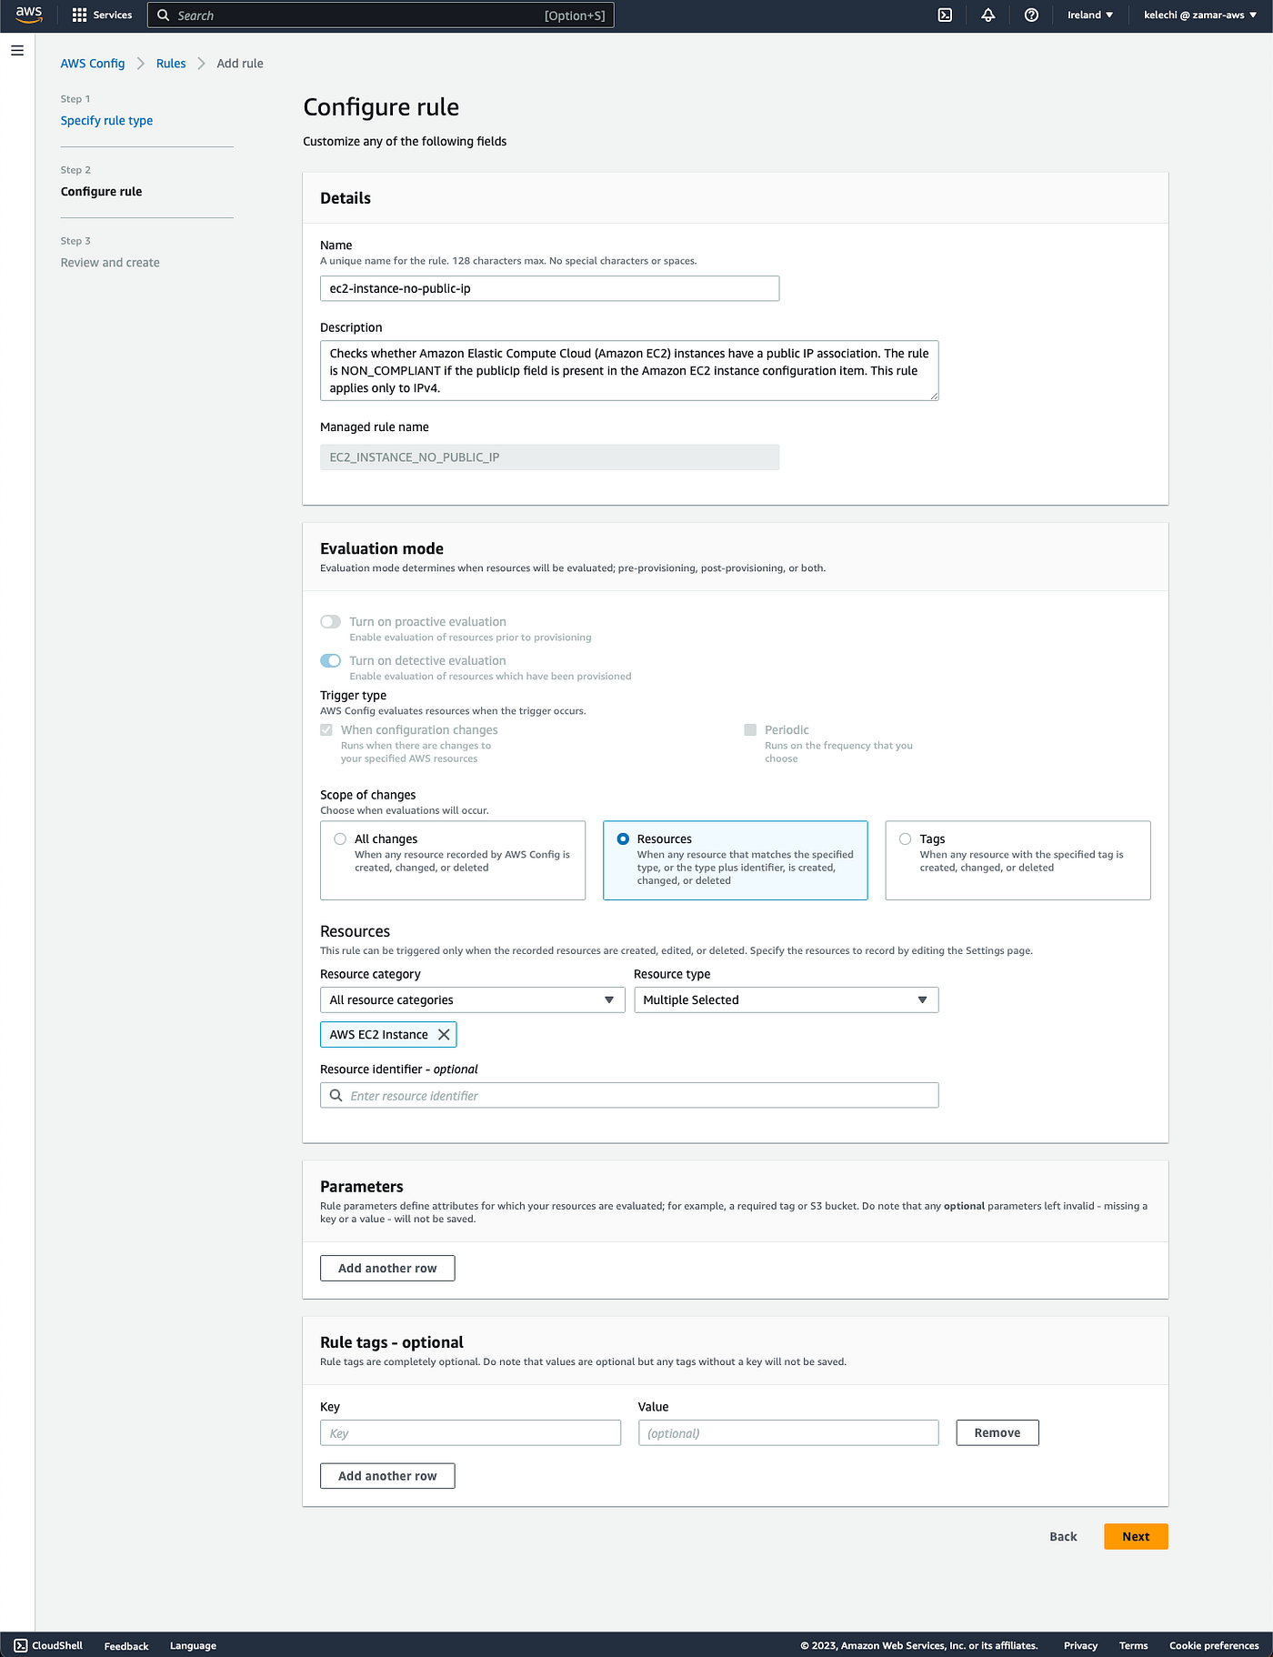1273x1657 pixels.
Task: Click the Back button
Action: [1063, 1537]
